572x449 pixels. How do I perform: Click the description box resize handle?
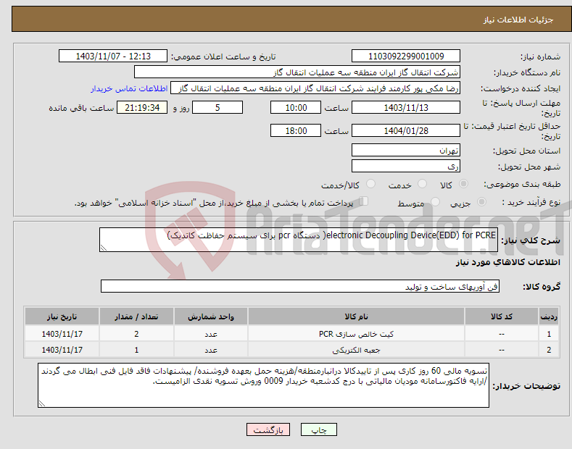[x=104, y=248]
